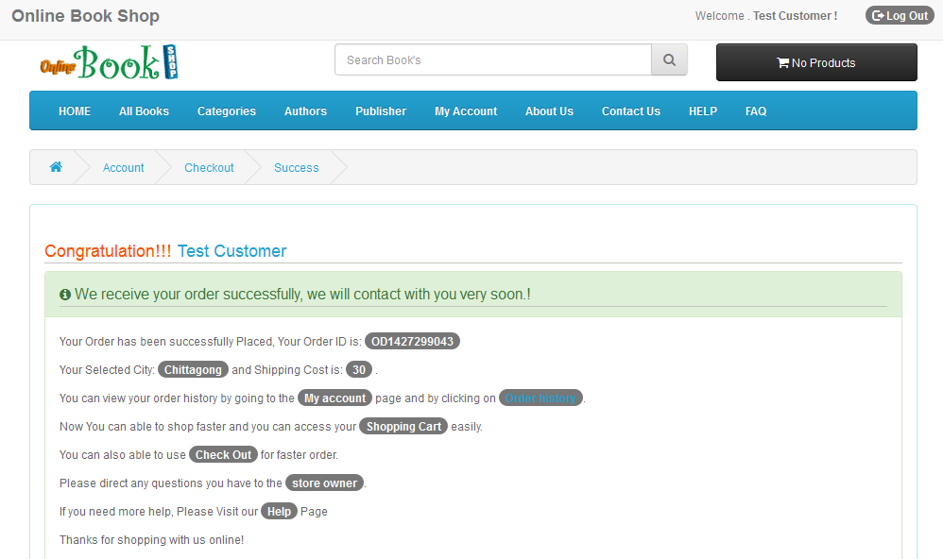The image size is (943, 559).
Task: Open Categories in the navigation bar
Action: point(227,111)
